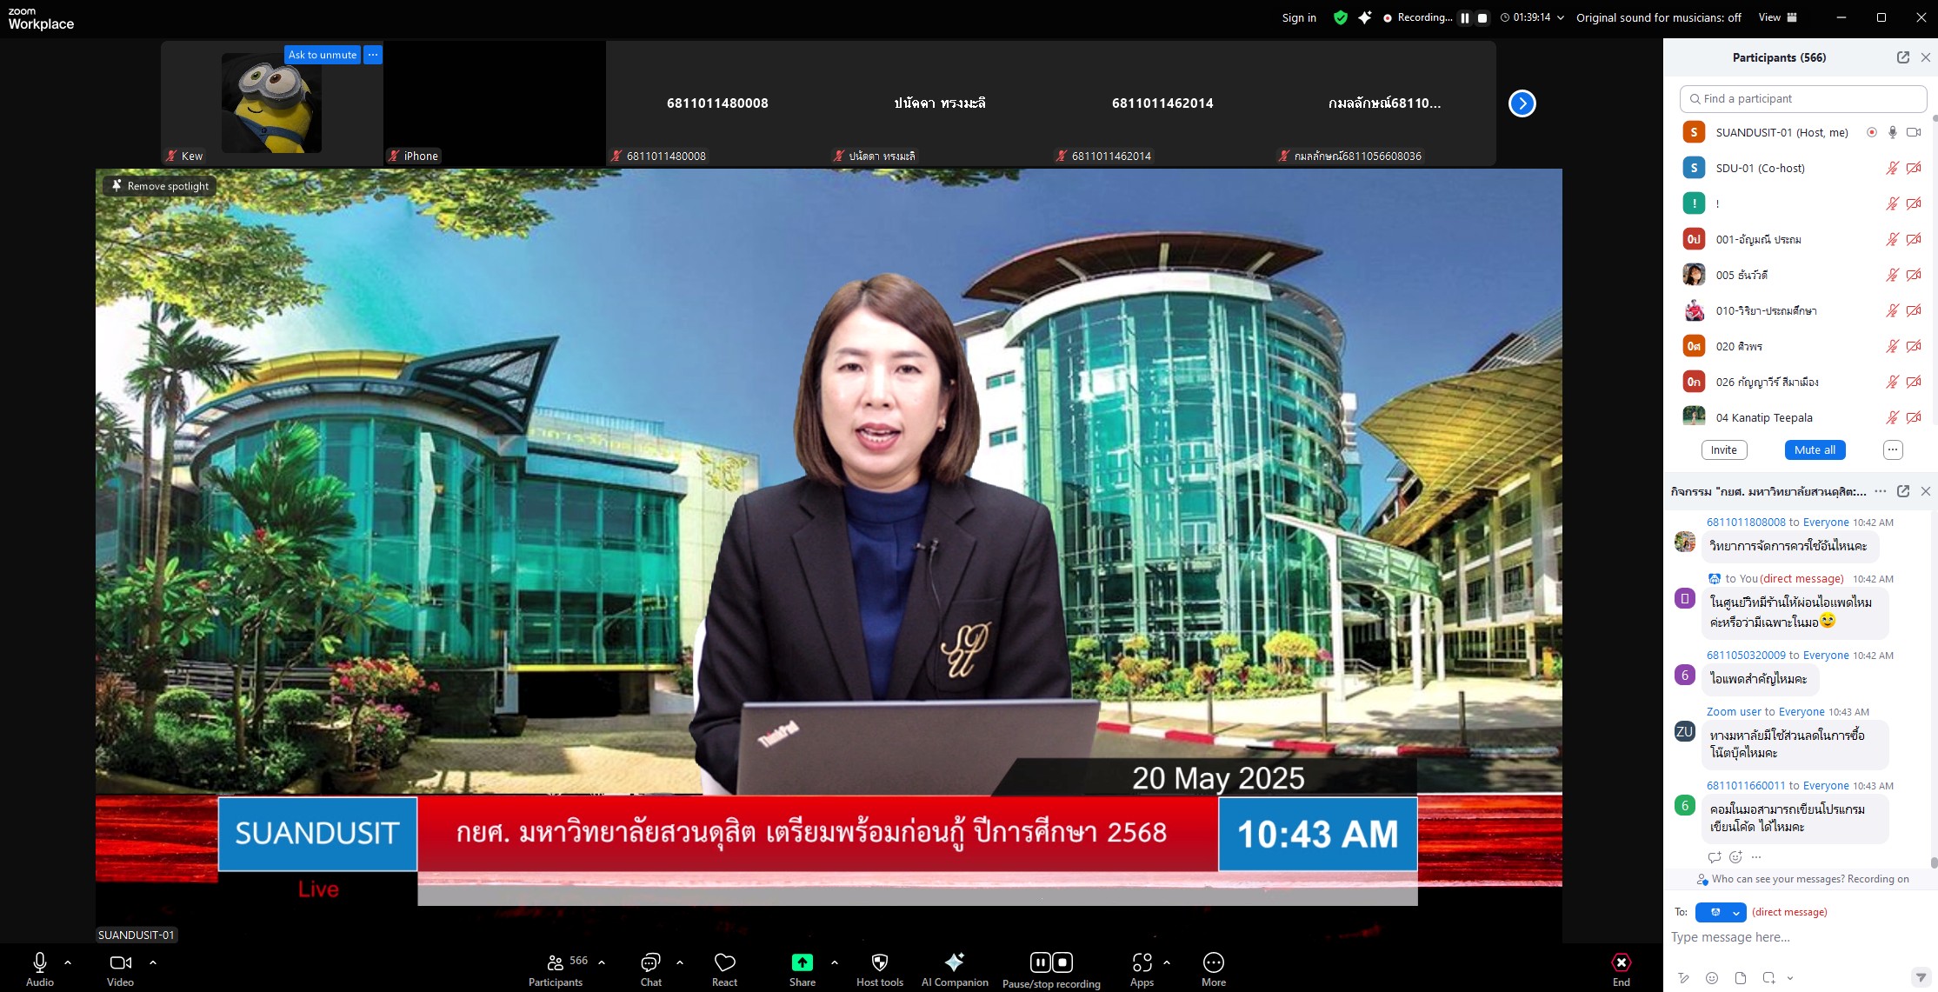The image size is (1938, 992).
Task: Expand video options arrow next to Video
Action: point(153,962)
